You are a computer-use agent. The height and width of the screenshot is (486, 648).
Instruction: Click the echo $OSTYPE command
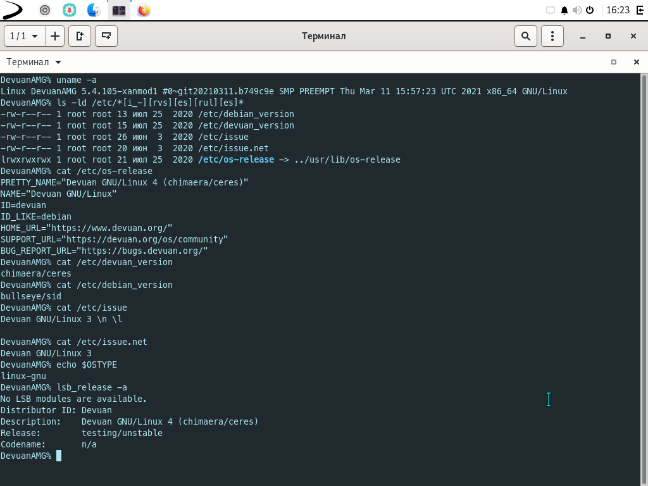pyautogui.click(x=59, y=364)
